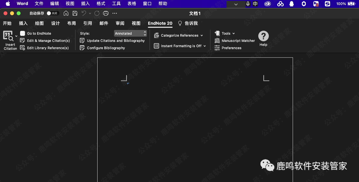
Task: Open the Style dropdown showing Annotated
Action: 130,34
